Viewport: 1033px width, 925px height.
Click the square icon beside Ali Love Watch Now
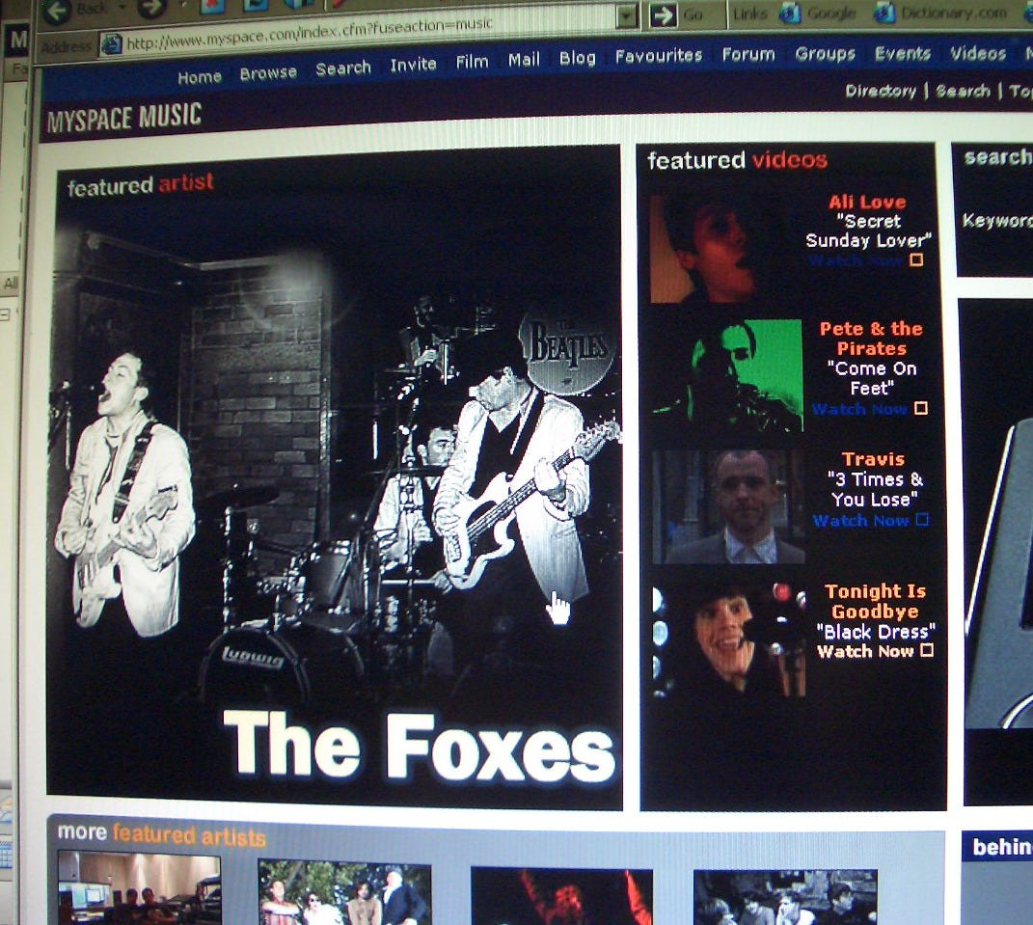point(915,259)
